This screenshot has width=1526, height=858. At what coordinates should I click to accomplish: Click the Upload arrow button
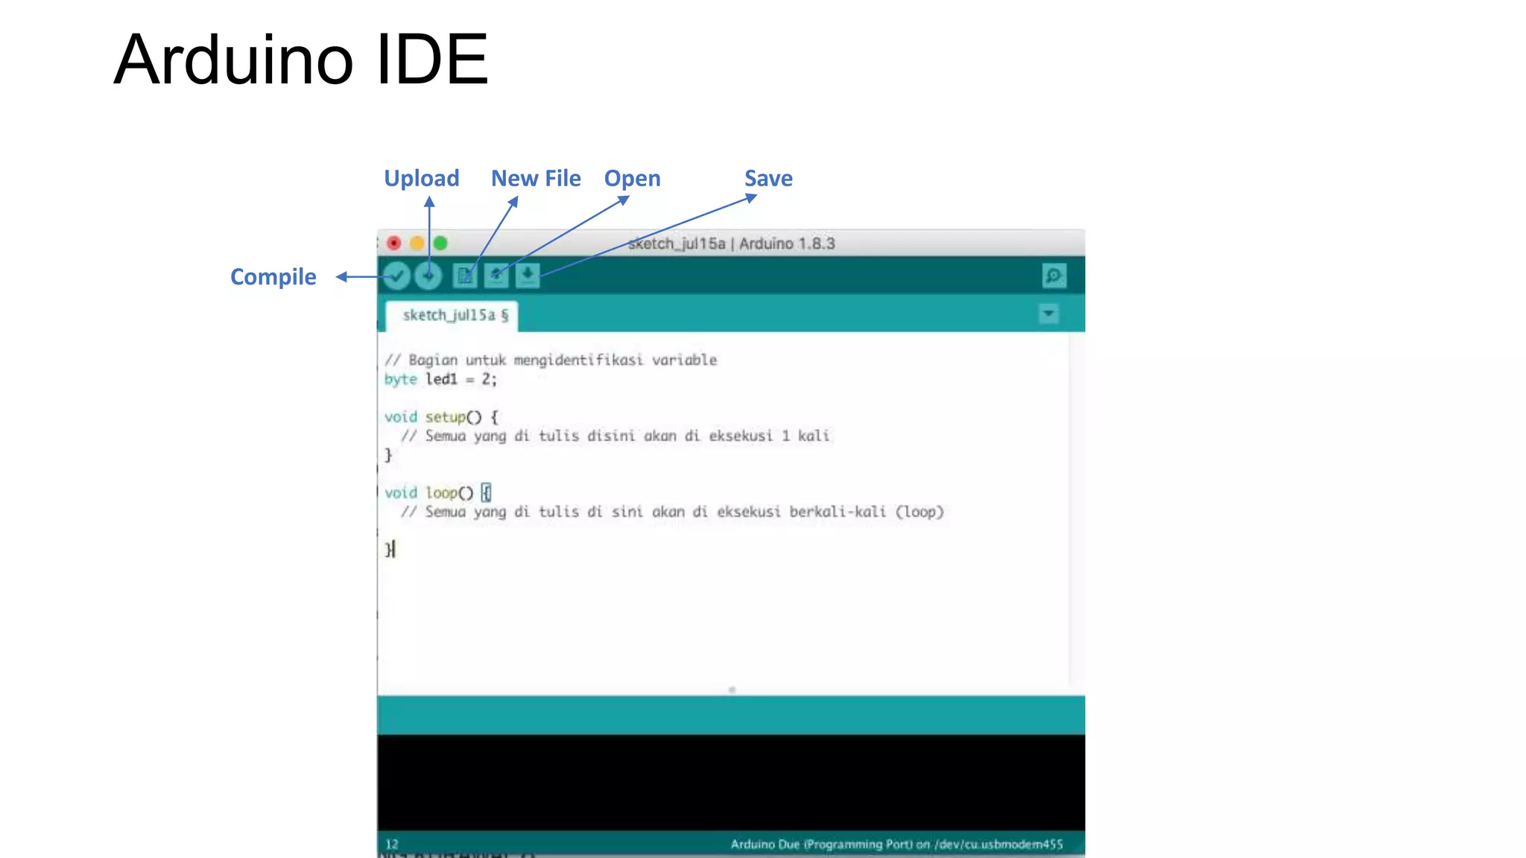pos(428,276)
